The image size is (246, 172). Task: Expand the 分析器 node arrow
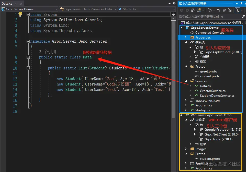191,57
